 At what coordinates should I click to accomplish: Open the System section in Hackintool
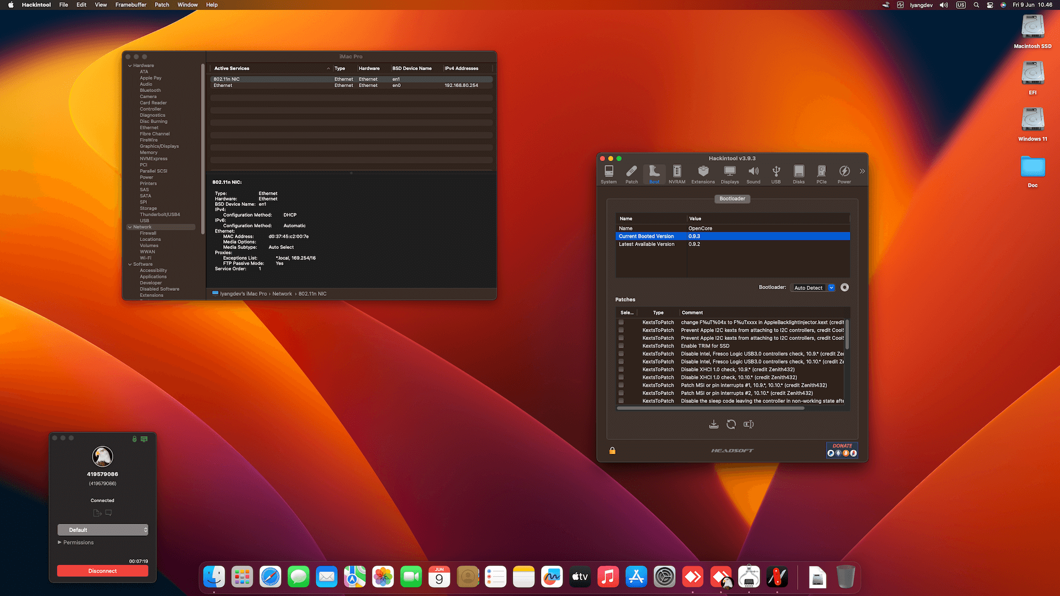[608, 174]
